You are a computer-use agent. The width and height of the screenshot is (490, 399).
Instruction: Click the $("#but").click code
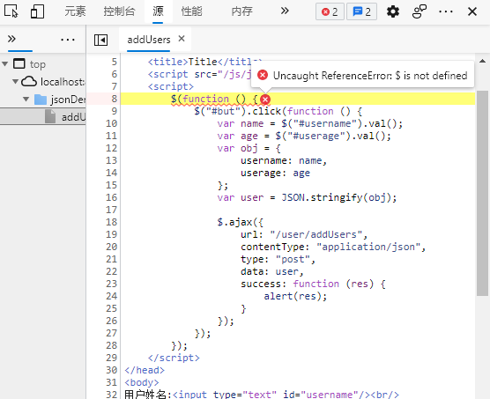(237, 111)
